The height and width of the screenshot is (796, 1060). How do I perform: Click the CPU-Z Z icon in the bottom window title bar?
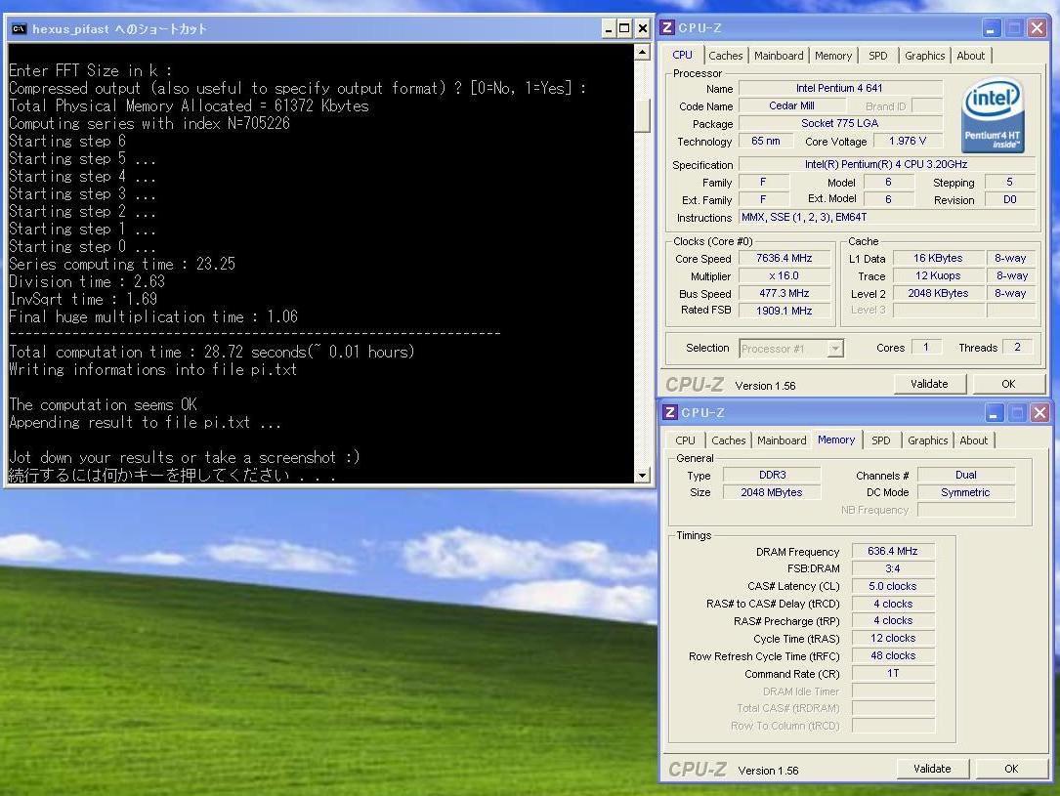tap(670, 412)
